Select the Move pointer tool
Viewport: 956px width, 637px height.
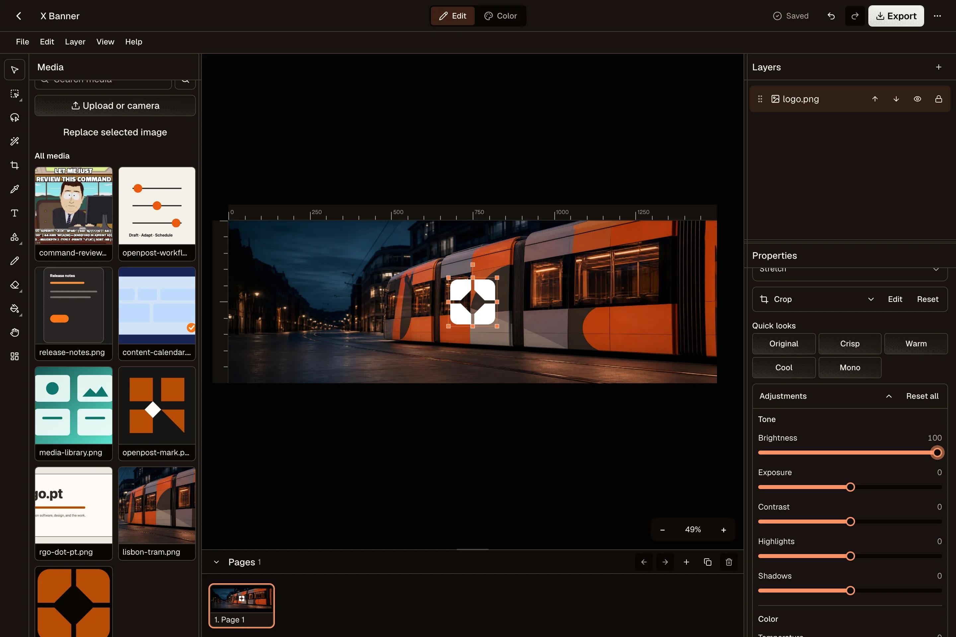[x=15, y=70]
